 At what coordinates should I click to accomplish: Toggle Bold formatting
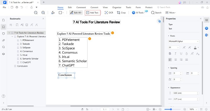tap(170, 54)
